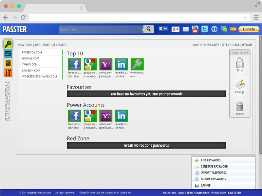Select workserver key icon in Top 10

coord(137,64)
